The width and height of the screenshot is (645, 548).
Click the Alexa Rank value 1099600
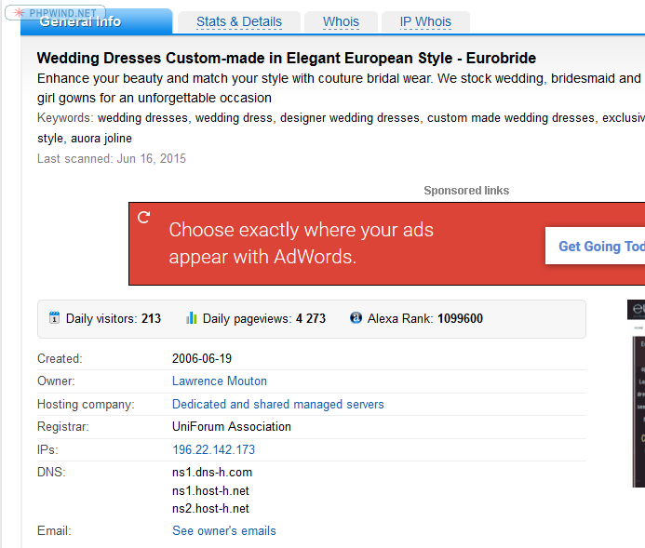[460, 318]
